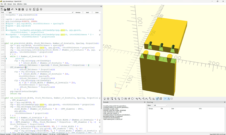Click the Line column header in Error Log
Image resolution: width=226 pixels, height=135 pixels.
coord(173,109)
